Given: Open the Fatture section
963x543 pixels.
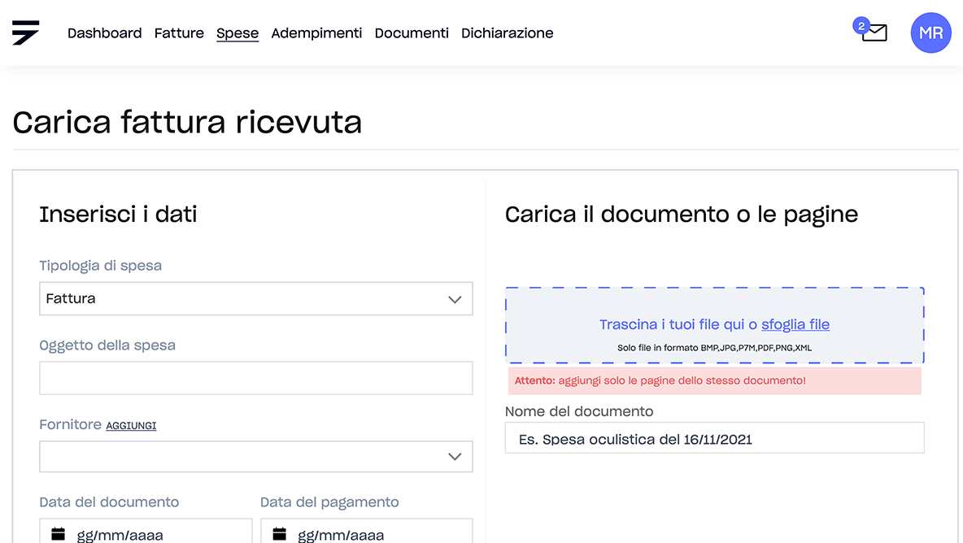Looking at the screenshot, I should (x=179, y=33).
